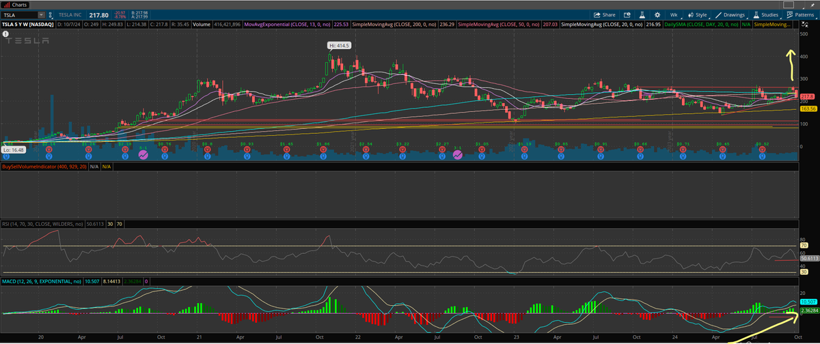Click the 217.80 last price in header
The width and height of the screenshot is (820, 344).
point(99,15)
